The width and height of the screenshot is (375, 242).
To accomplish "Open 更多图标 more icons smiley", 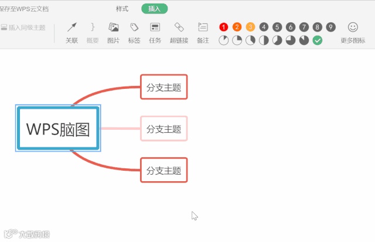I will pyautogui.click(x=353, y=33).
